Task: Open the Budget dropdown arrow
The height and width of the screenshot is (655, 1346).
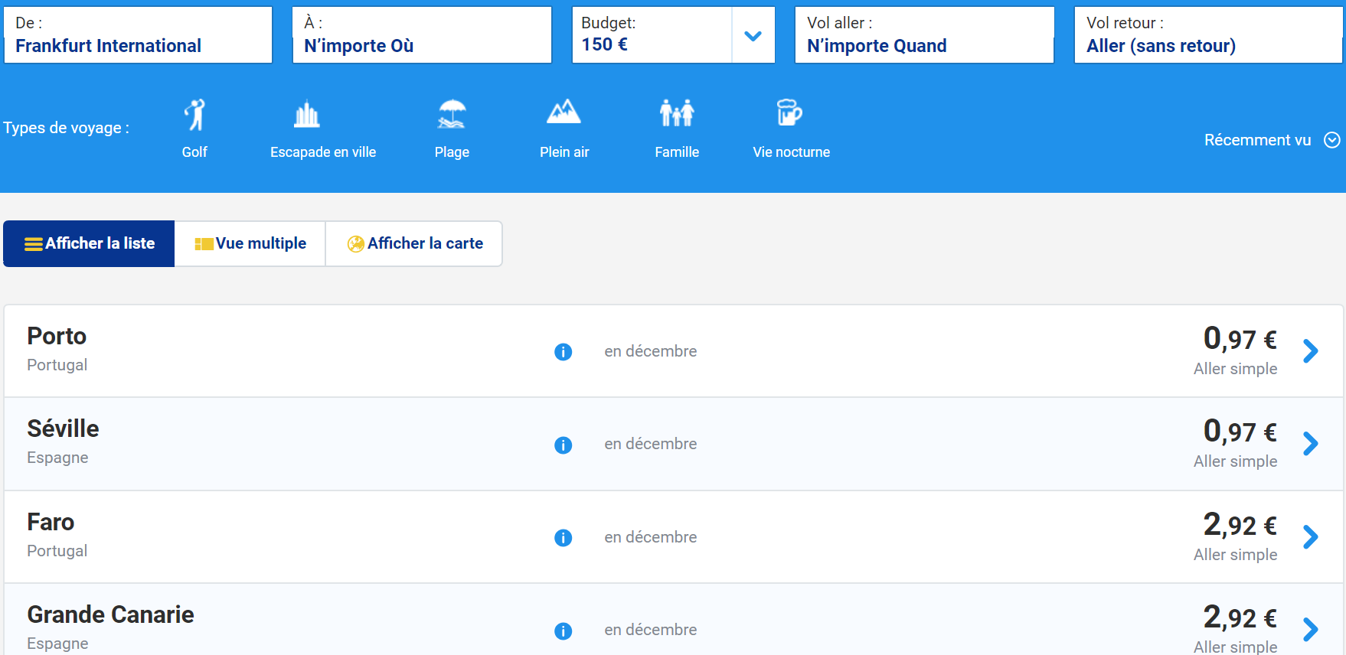Action: pyautogui.click(x=753, y=36)
